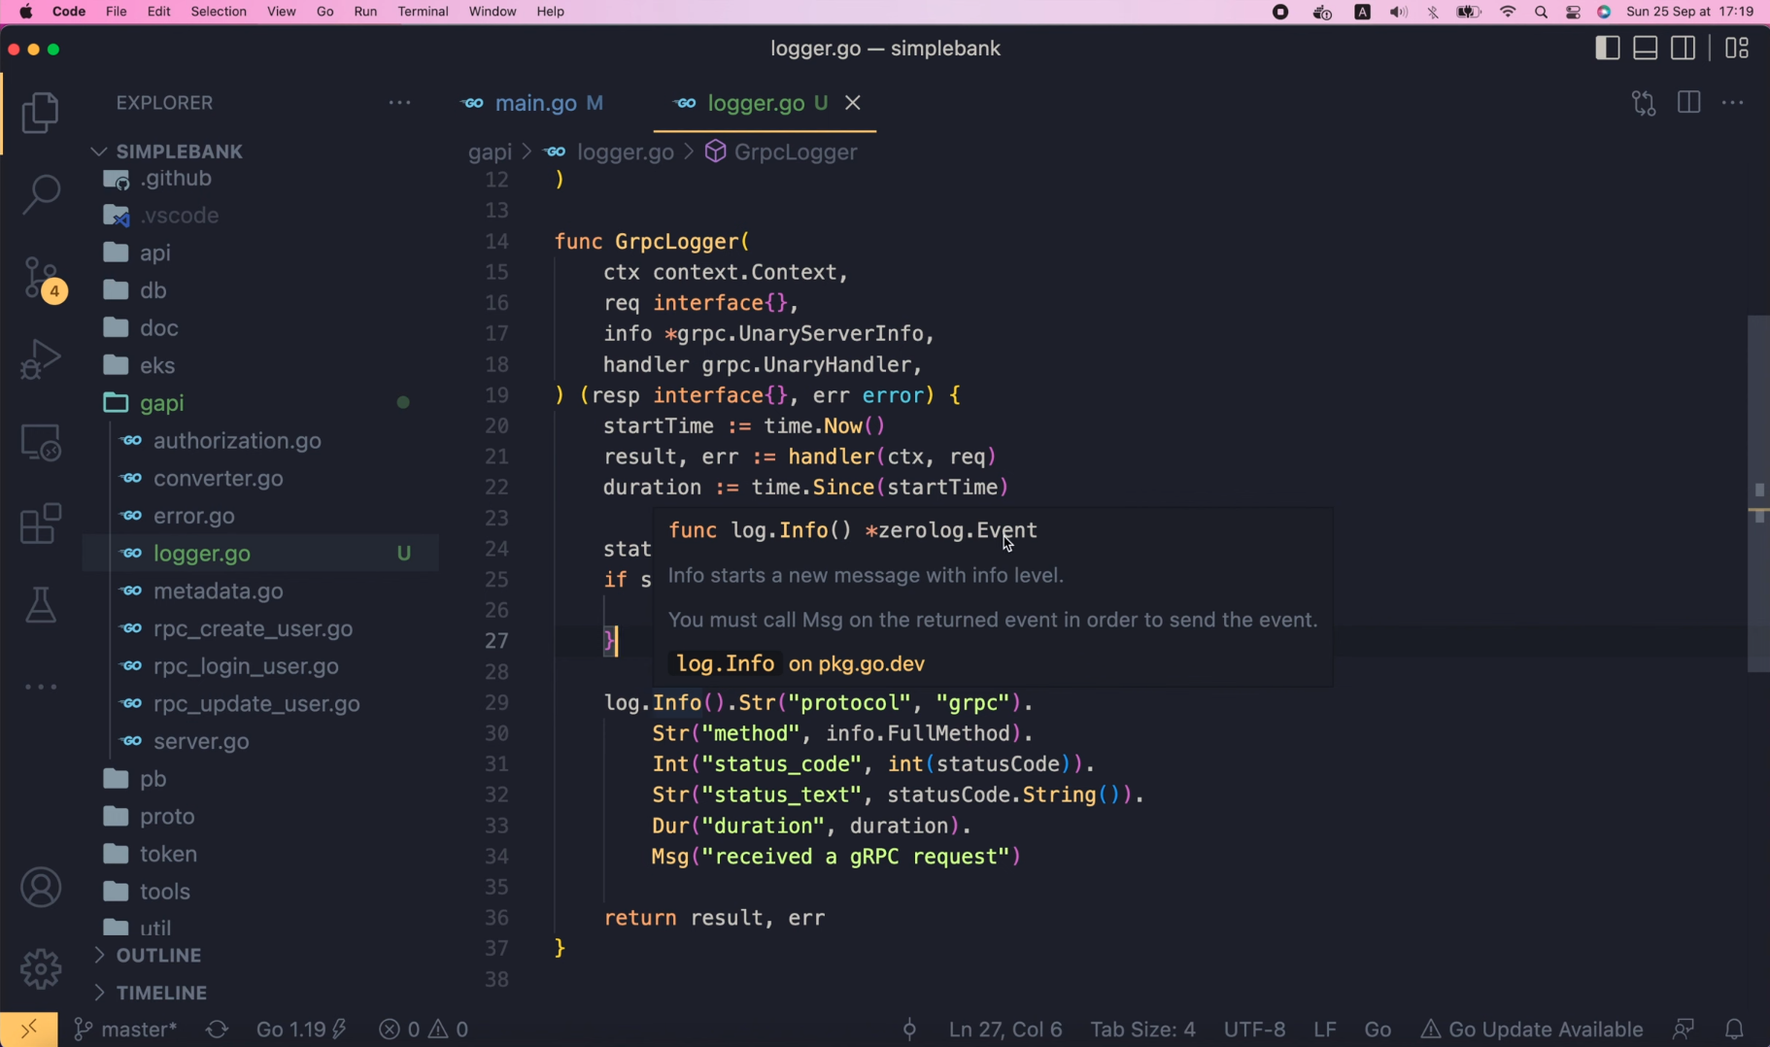Toggle bottom panel visibility
Viewport: 1770px width, 1047px height.
1645,48
